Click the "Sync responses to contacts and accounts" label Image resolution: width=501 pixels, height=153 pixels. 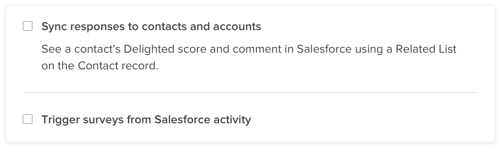click(151, 27)
